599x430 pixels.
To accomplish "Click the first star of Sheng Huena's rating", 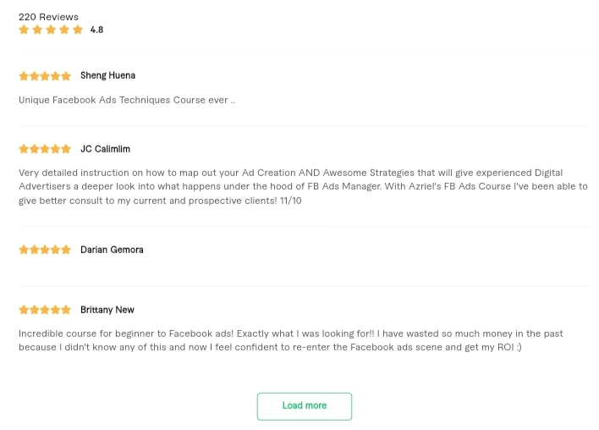I will [24, 76].
